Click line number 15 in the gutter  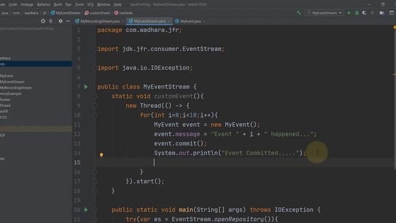77,162
